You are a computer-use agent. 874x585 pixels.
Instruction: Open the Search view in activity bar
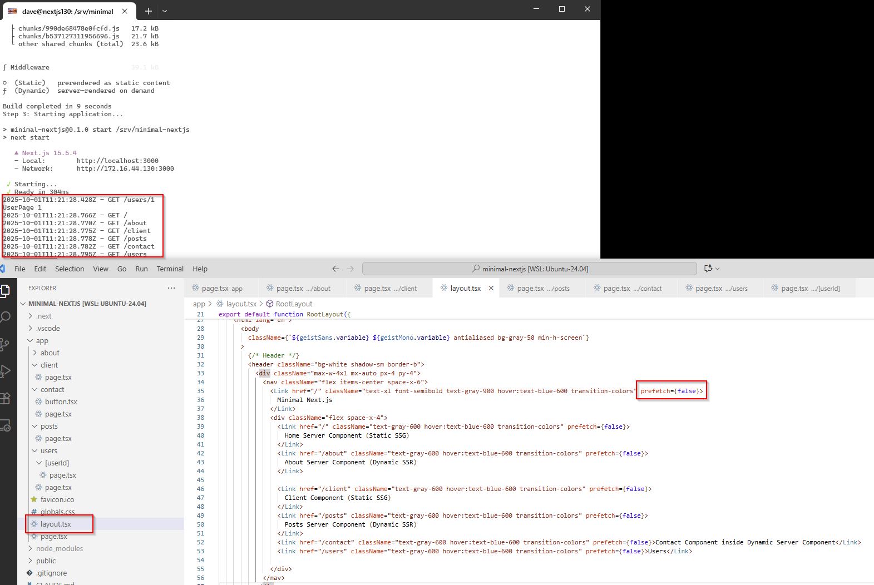coord(5,317)
